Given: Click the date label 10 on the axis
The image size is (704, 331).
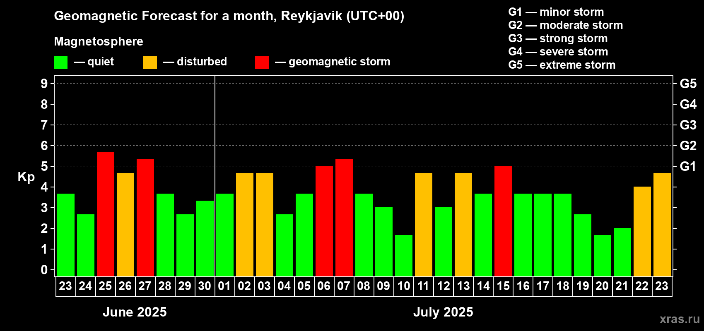Looking at the screenshot, I should tap(403, 286).
